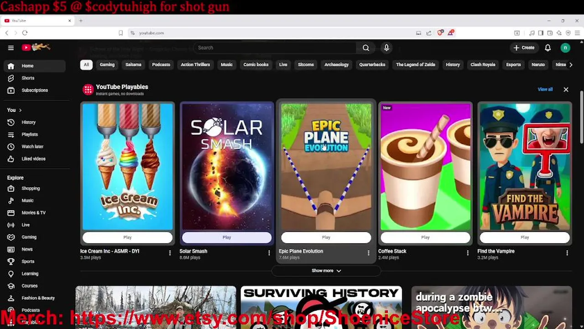Select the All filter chip
Image resolution: width=584 pixels, height=329 pixels.
86,64
